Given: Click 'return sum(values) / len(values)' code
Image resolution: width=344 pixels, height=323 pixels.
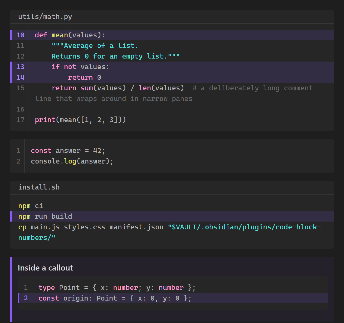Looking at the screenshot, I should coord(118,88).
